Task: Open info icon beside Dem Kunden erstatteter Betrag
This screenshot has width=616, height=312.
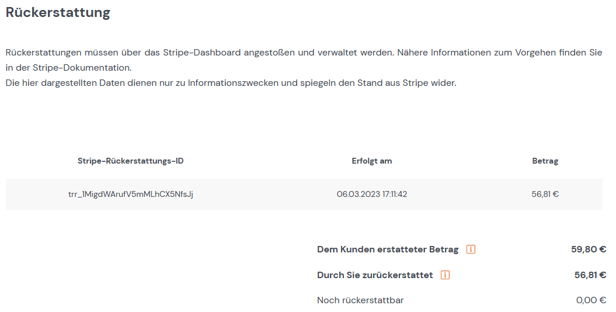Action: (x=471, y=249)
